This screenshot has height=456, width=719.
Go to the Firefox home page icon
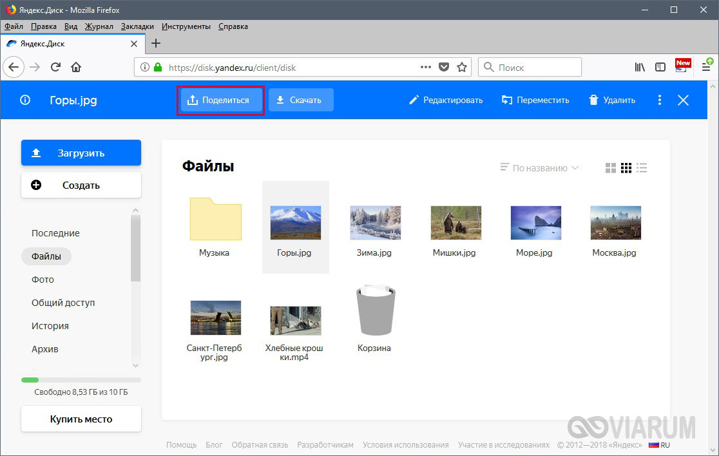(76, 68)
